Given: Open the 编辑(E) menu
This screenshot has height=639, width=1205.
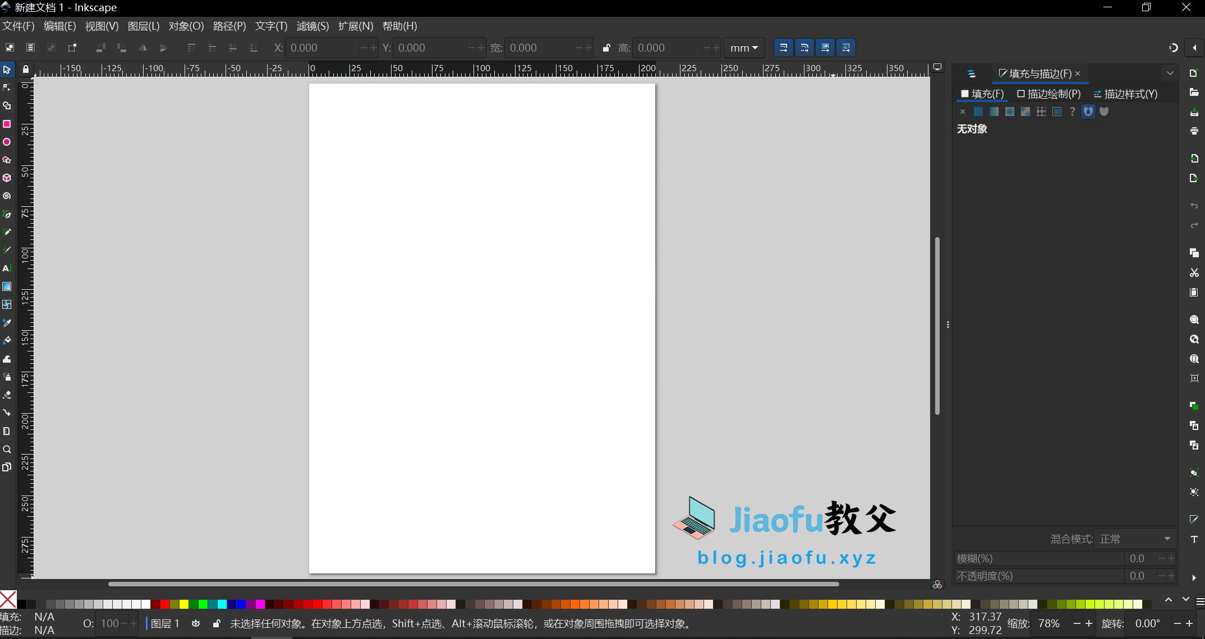Looking at the screenshot, I should pos(60,26).
